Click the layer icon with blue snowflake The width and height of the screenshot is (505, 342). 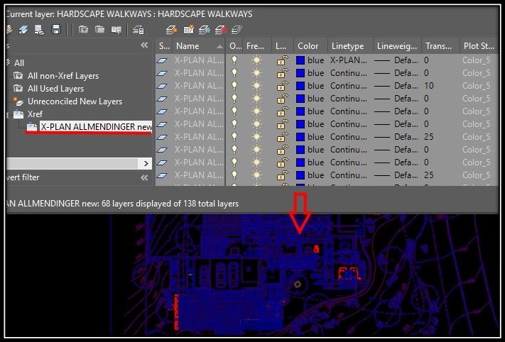pos(205,30)
